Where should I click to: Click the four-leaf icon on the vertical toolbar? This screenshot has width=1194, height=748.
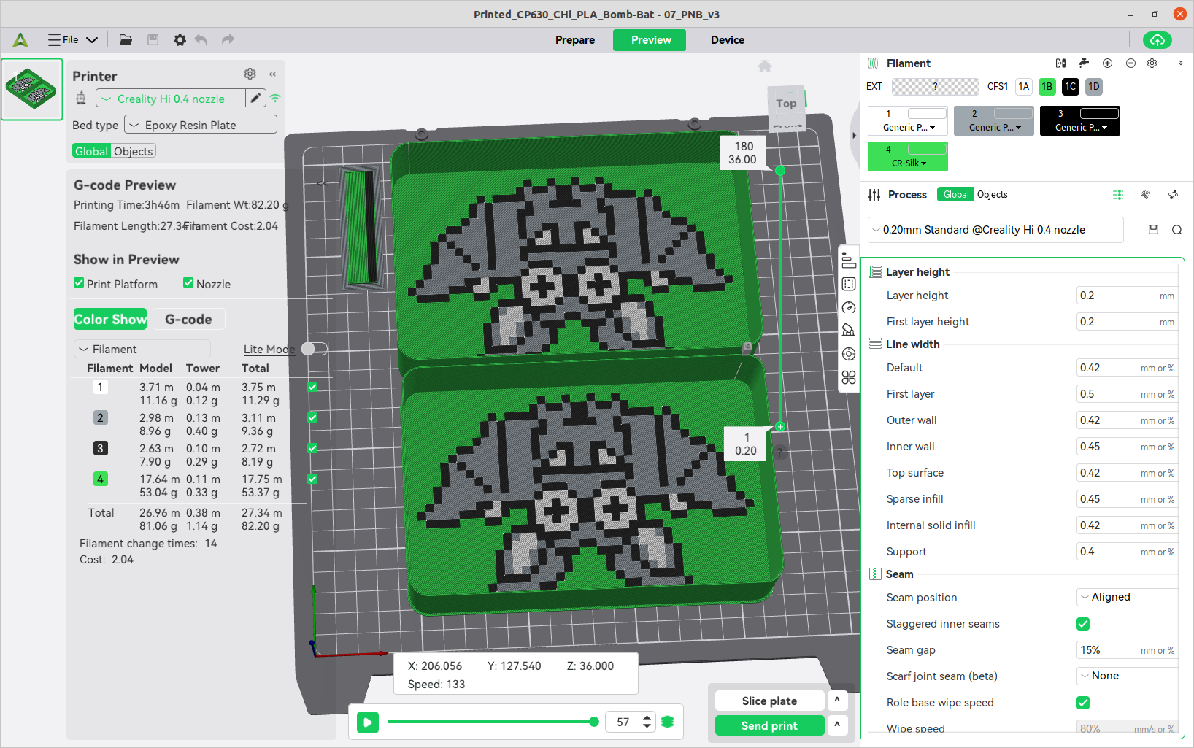848,377
